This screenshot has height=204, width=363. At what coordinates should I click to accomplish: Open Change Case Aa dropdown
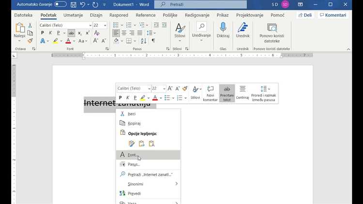tap(83, 41)
